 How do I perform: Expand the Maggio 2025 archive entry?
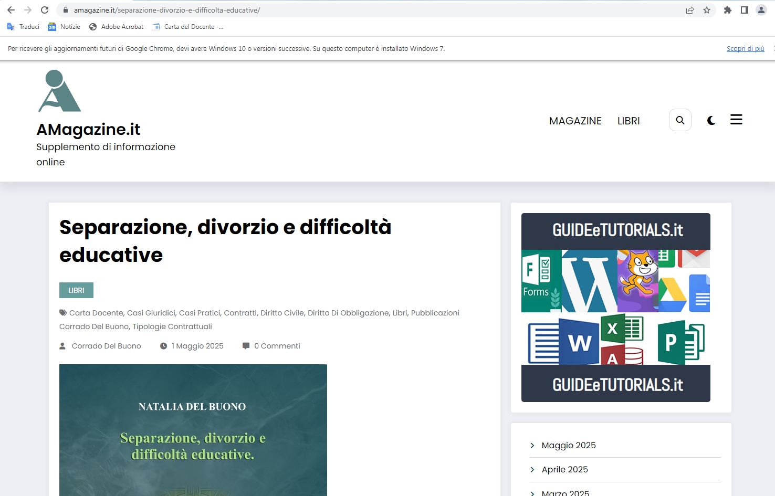point(569,445)
